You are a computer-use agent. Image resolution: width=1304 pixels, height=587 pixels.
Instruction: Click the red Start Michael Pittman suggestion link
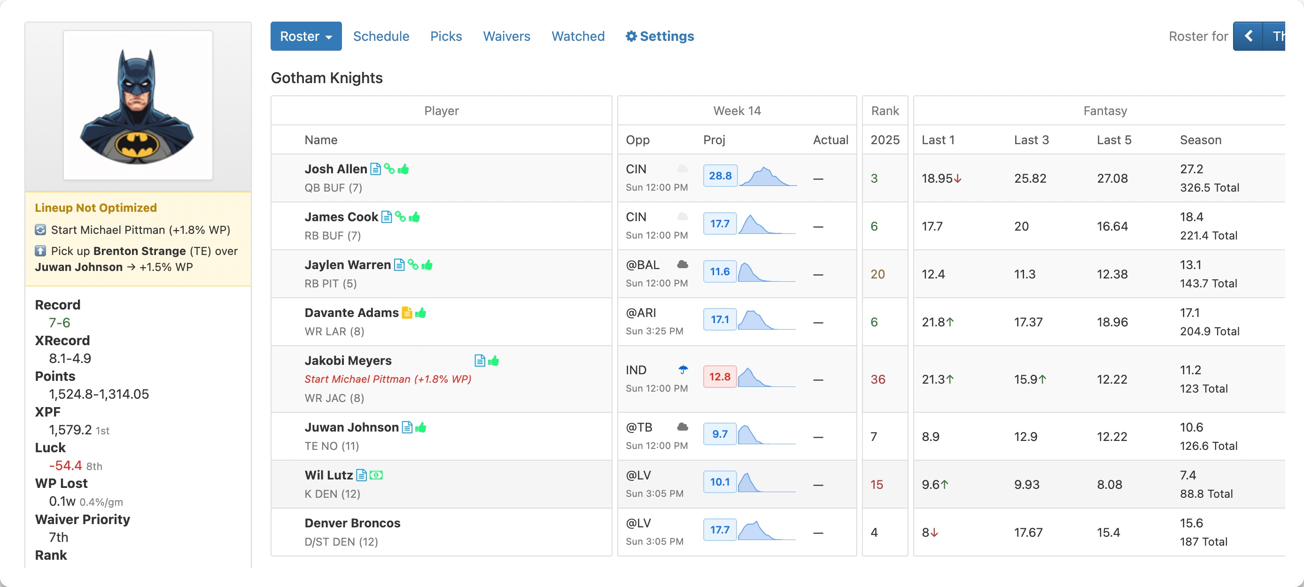pyautogui.click(x=388, y=379)
